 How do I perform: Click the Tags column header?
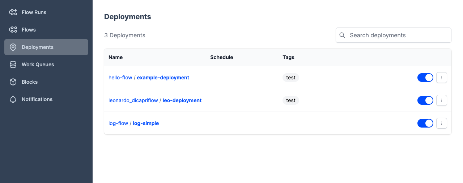[288, 57]
